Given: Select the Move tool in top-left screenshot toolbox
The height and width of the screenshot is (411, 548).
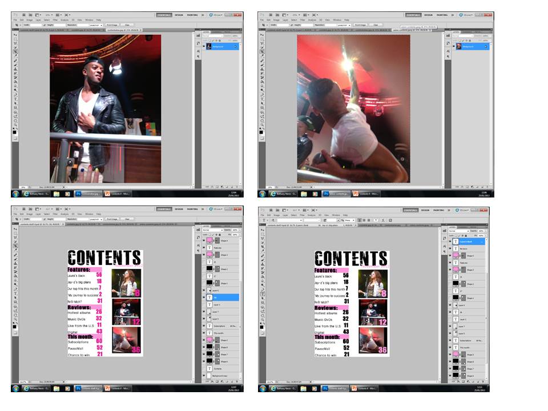Looking at the screenshot, I should tap(16, 35).
